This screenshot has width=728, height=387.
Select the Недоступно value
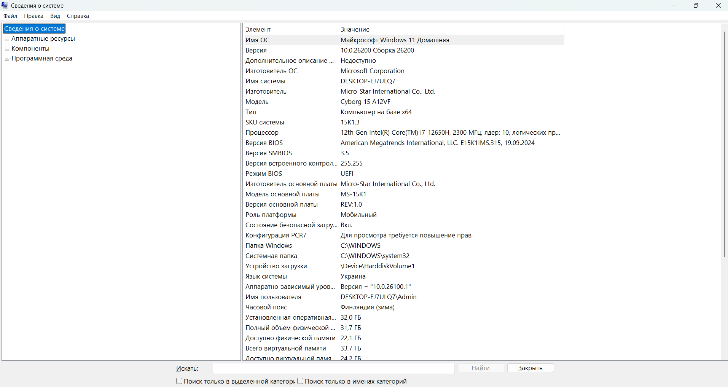358,61
